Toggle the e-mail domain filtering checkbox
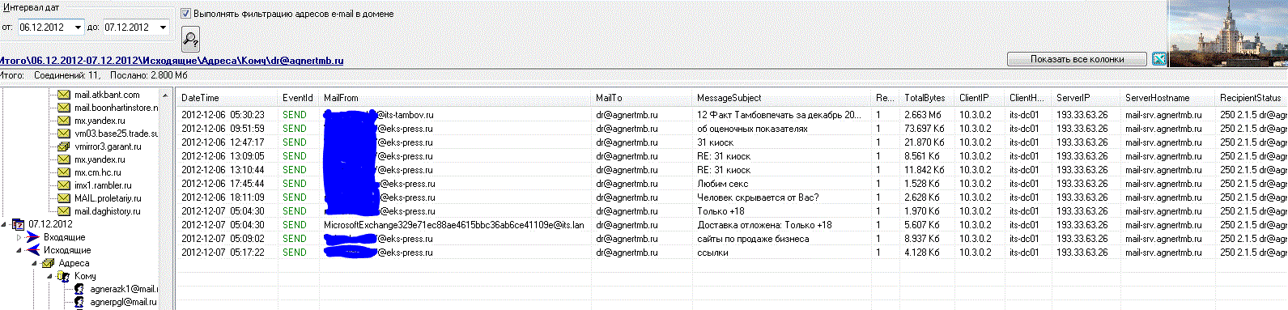 point(185,14)
